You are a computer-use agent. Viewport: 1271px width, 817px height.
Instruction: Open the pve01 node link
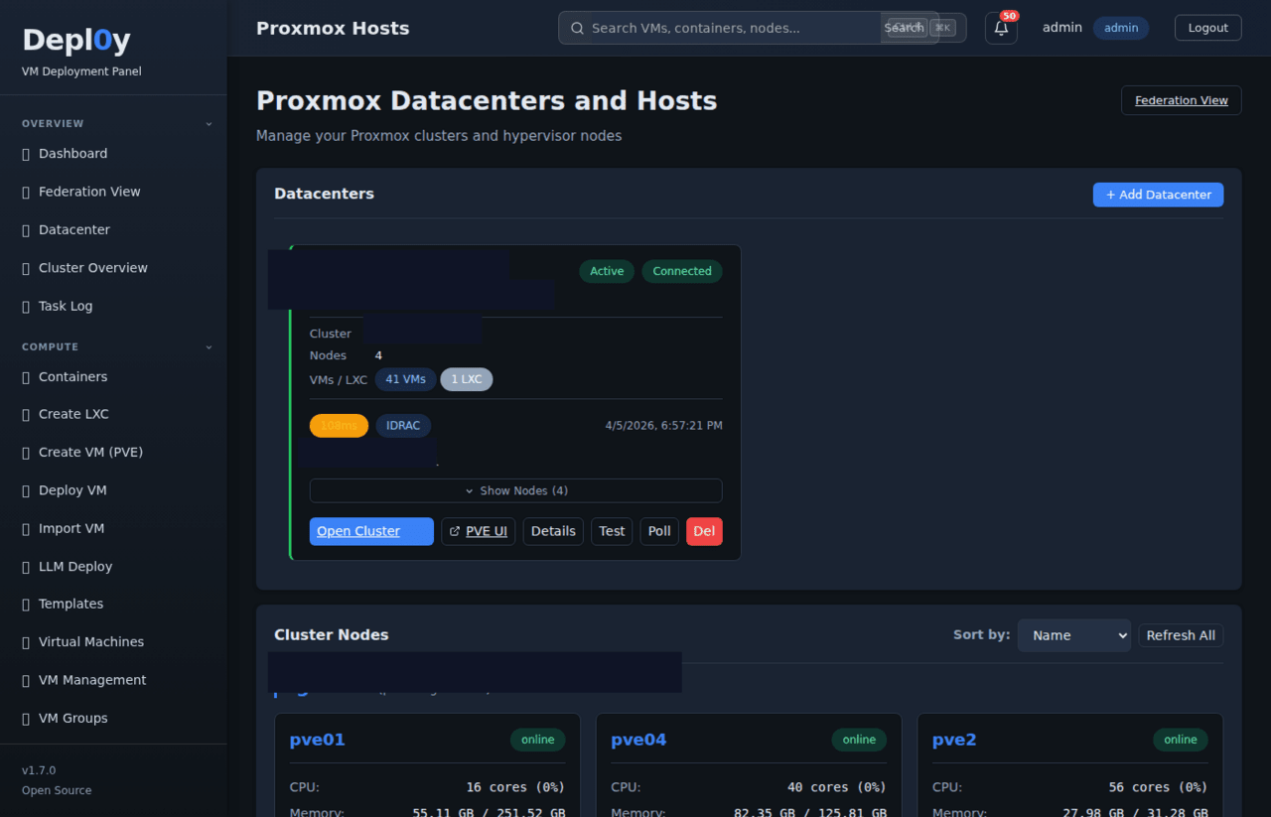[x=318, y=740]
